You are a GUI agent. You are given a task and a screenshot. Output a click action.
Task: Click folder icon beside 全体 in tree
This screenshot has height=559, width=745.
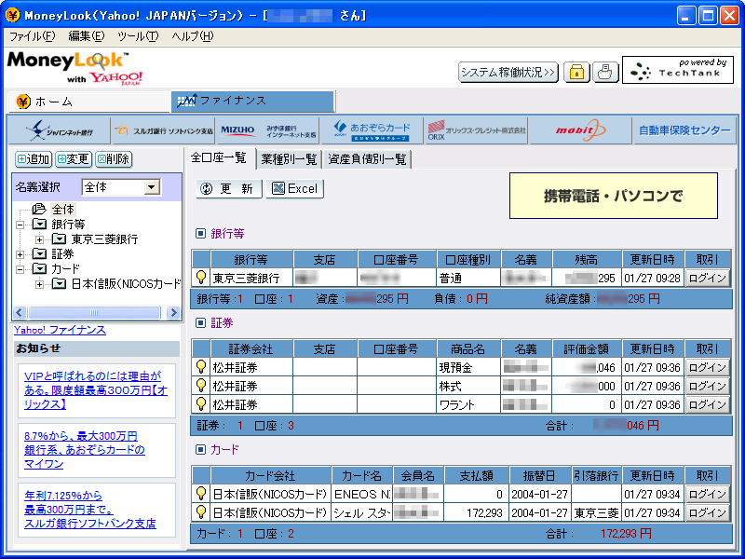(x=39, y=209)
